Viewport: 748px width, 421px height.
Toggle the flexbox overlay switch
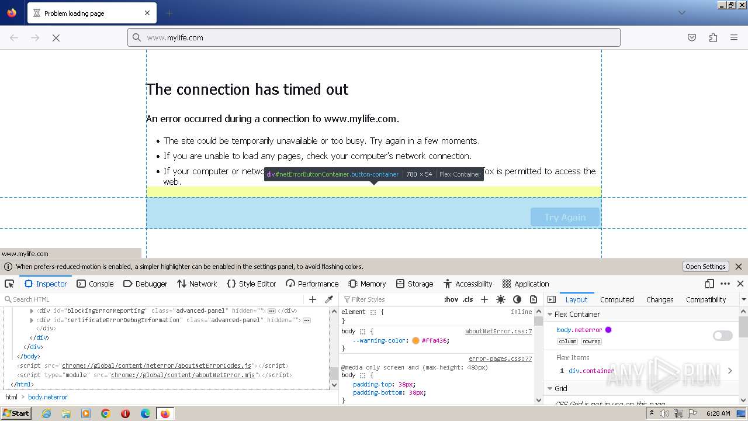pos(723,336)
